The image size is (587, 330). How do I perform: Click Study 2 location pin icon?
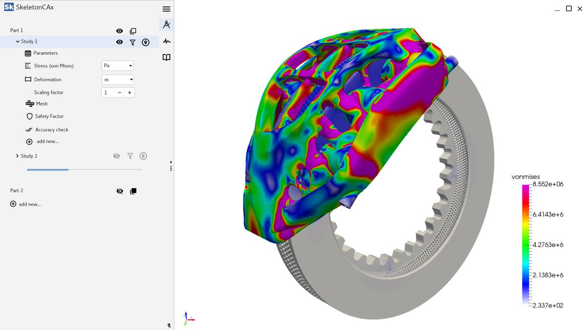pyautogui.click(x=143, y=156)
